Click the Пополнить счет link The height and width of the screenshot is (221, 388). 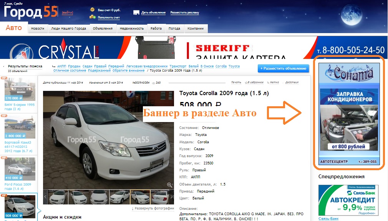[109, 18]
